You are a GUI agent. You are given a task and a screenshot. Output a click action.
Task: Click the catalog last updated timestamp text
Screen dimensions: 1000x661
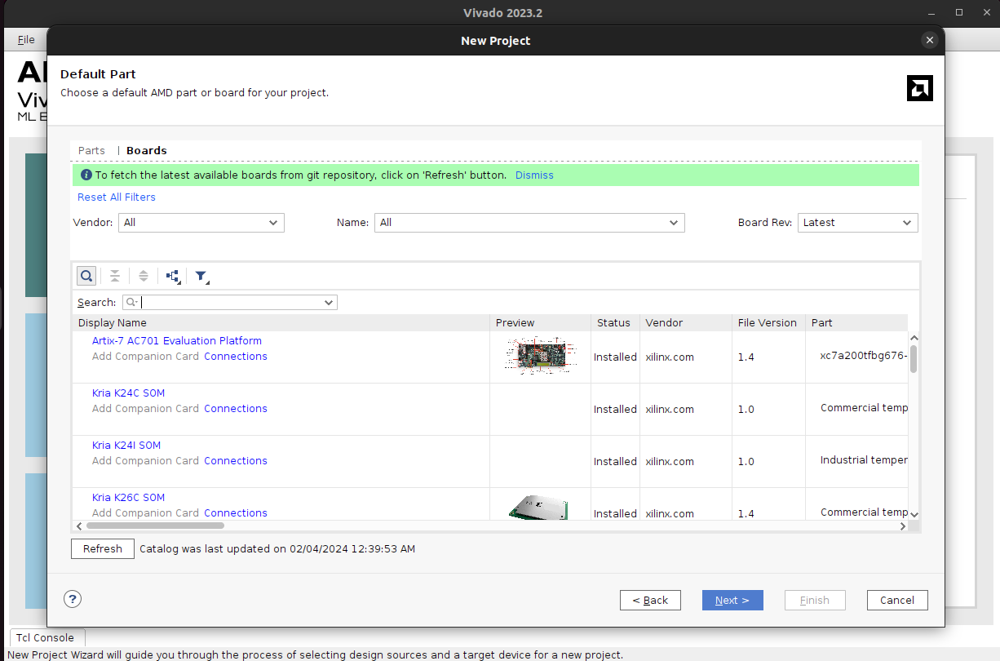(277, 548)
